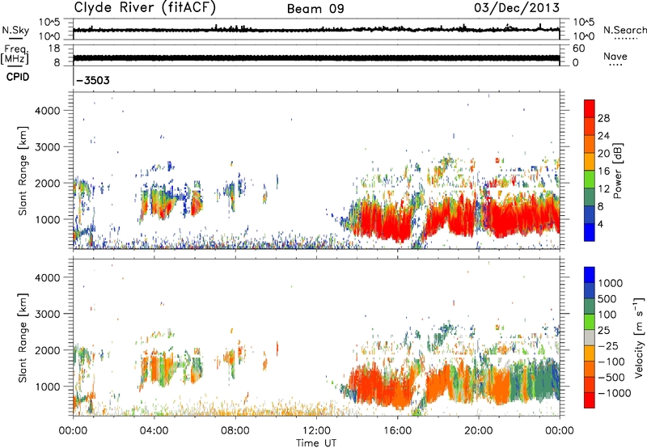Click the "N.Sky" legend label

click(x=15, y=30)
